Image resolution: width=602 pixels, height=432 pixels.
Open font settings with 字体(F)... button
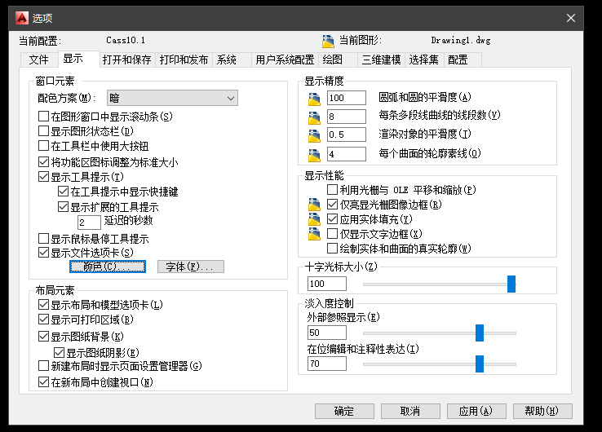click(190, 267)
